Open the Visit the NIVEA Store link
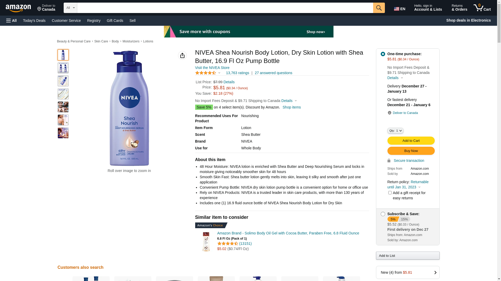Viewport: 501px width, 281px height. click(212, 68)
